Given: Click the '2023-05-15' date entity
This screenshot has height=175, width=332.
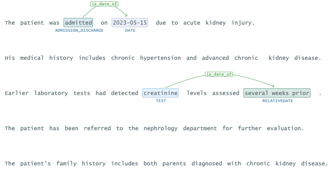Looking at the screenshot, I should pyautogui.click(x=130, y=23).
